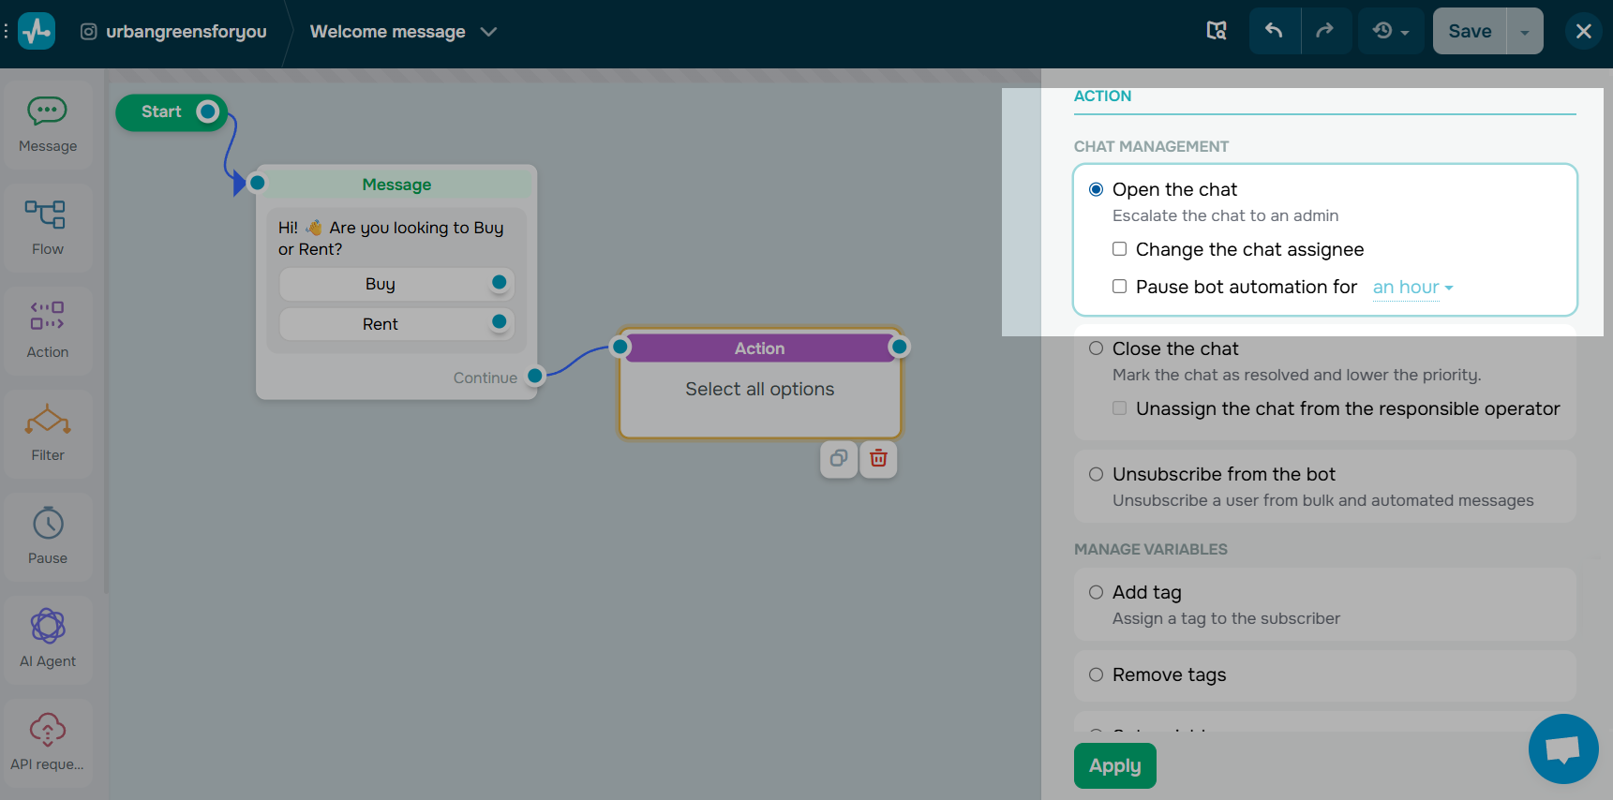Open the live chat support bubble
The width and height of the screenshot is (1613, 800).
[x=1562, y=748]
